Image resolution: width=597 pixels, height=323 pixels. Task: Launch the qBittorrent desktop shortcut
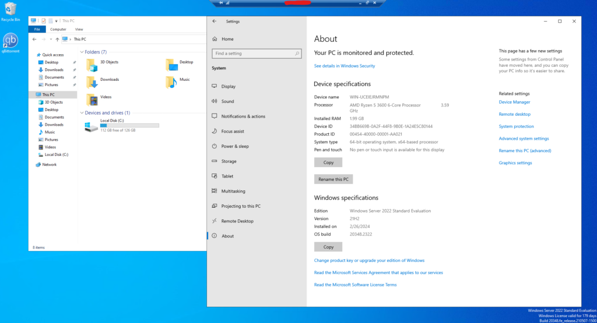point(10,42)
